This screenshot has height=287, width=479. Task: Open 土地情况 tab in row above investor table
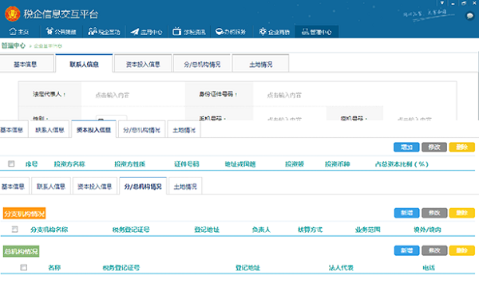(184, 130)
